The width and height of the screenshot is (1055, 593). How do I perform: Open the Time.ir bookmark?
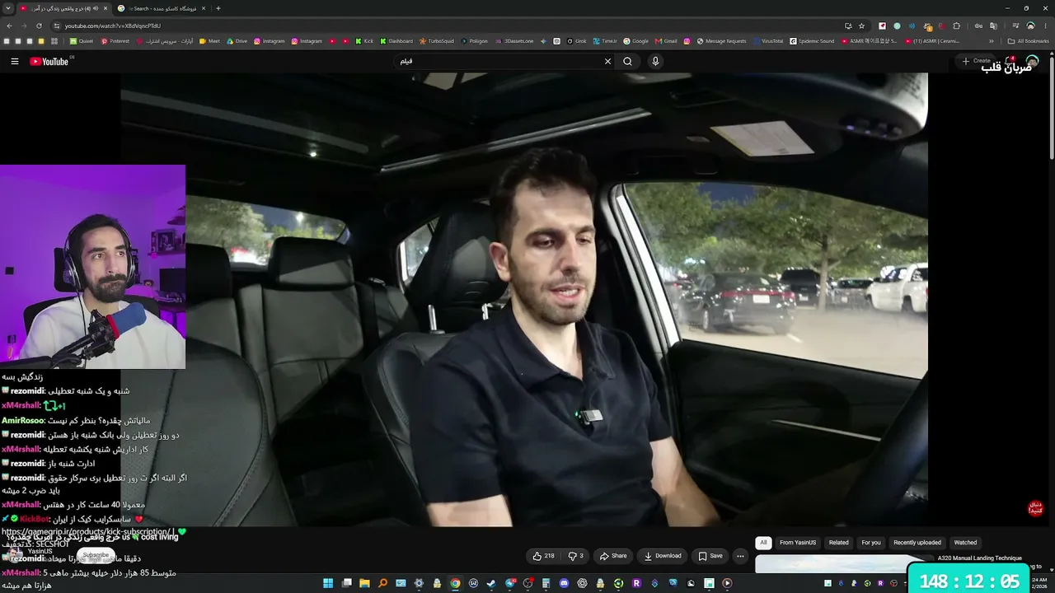tap(605, 41)
